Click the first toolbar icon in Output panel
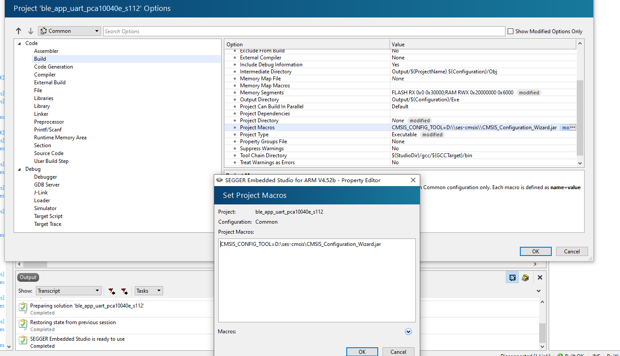620x356 pixels. click(x=512, y=277)
